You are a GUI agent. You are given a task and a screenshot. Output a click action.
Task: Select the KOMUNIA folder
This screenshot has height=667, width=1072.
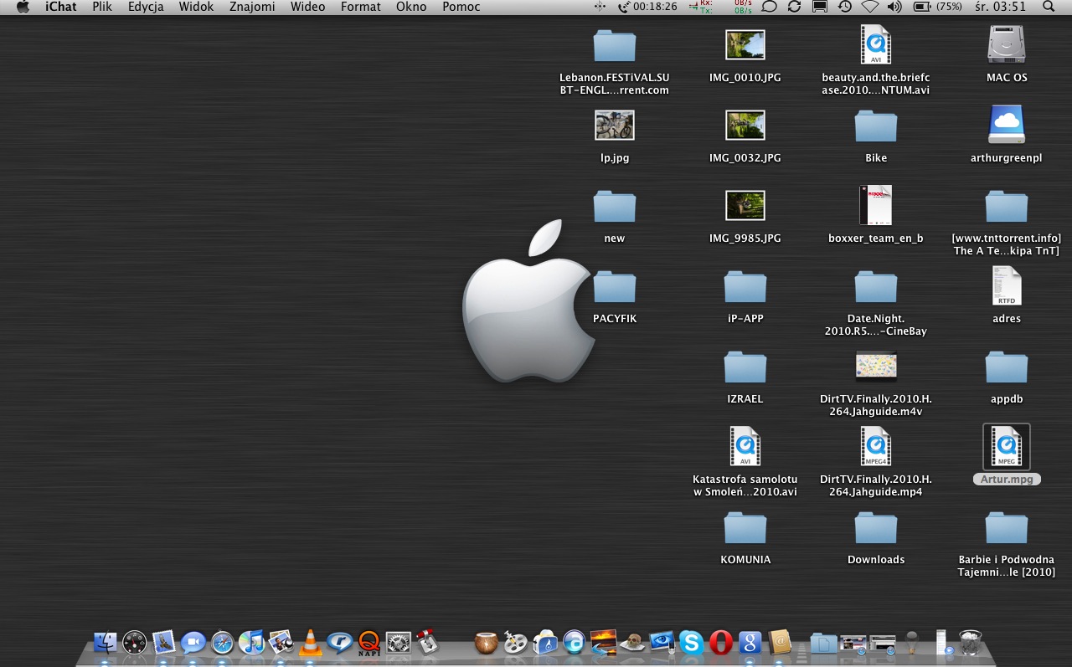point(745,527)
